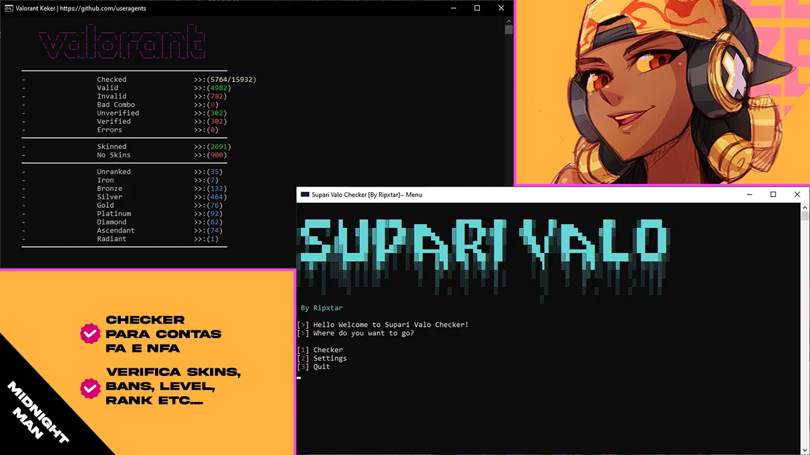Click the Supari Valo Checker title bar text
This screenshot has width=810, height=455.
(x=368, y=195)
